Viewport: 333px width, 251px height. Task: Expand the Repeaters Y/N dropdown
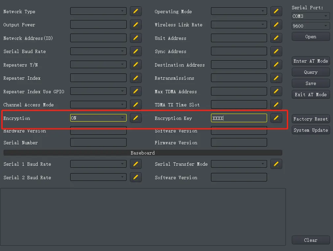pyautogui.click(x=98, y=65)
